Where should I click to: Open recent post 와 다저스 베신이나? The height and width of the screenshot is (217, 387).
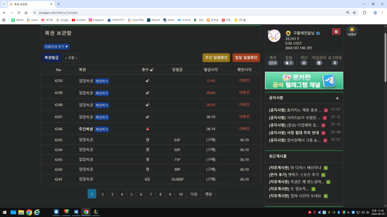click(x=295, y=168)
